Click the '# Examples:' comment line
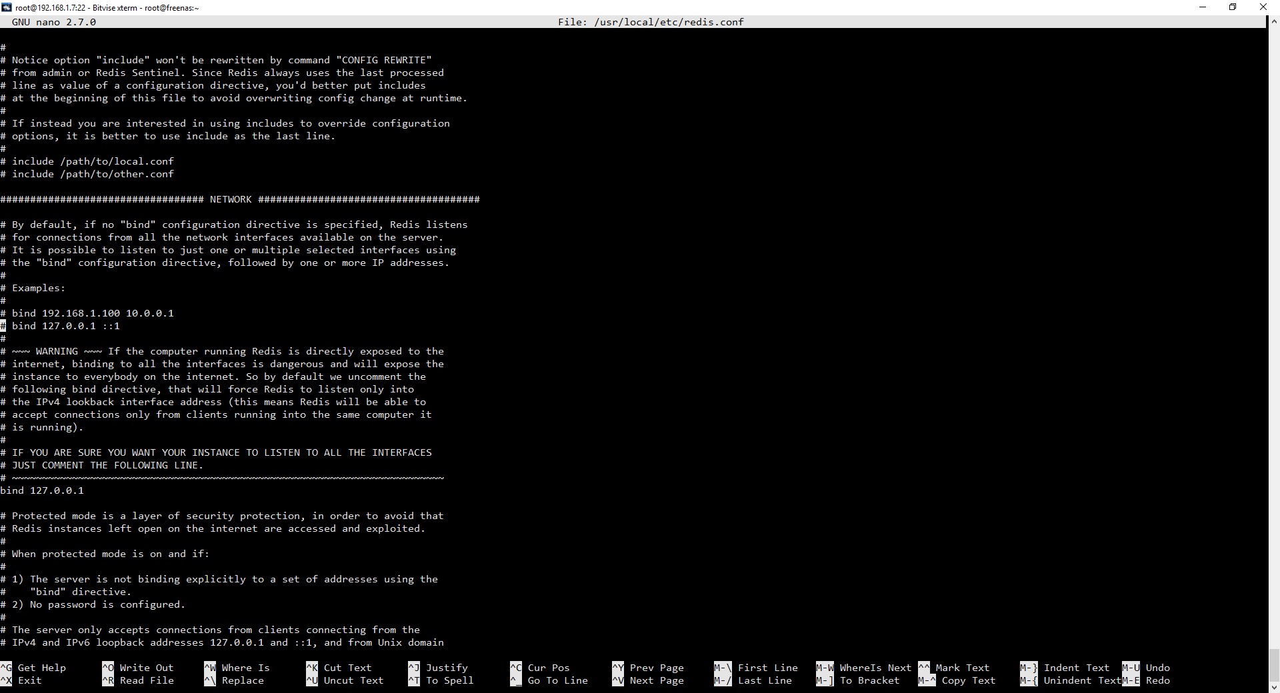 [33, 288]
